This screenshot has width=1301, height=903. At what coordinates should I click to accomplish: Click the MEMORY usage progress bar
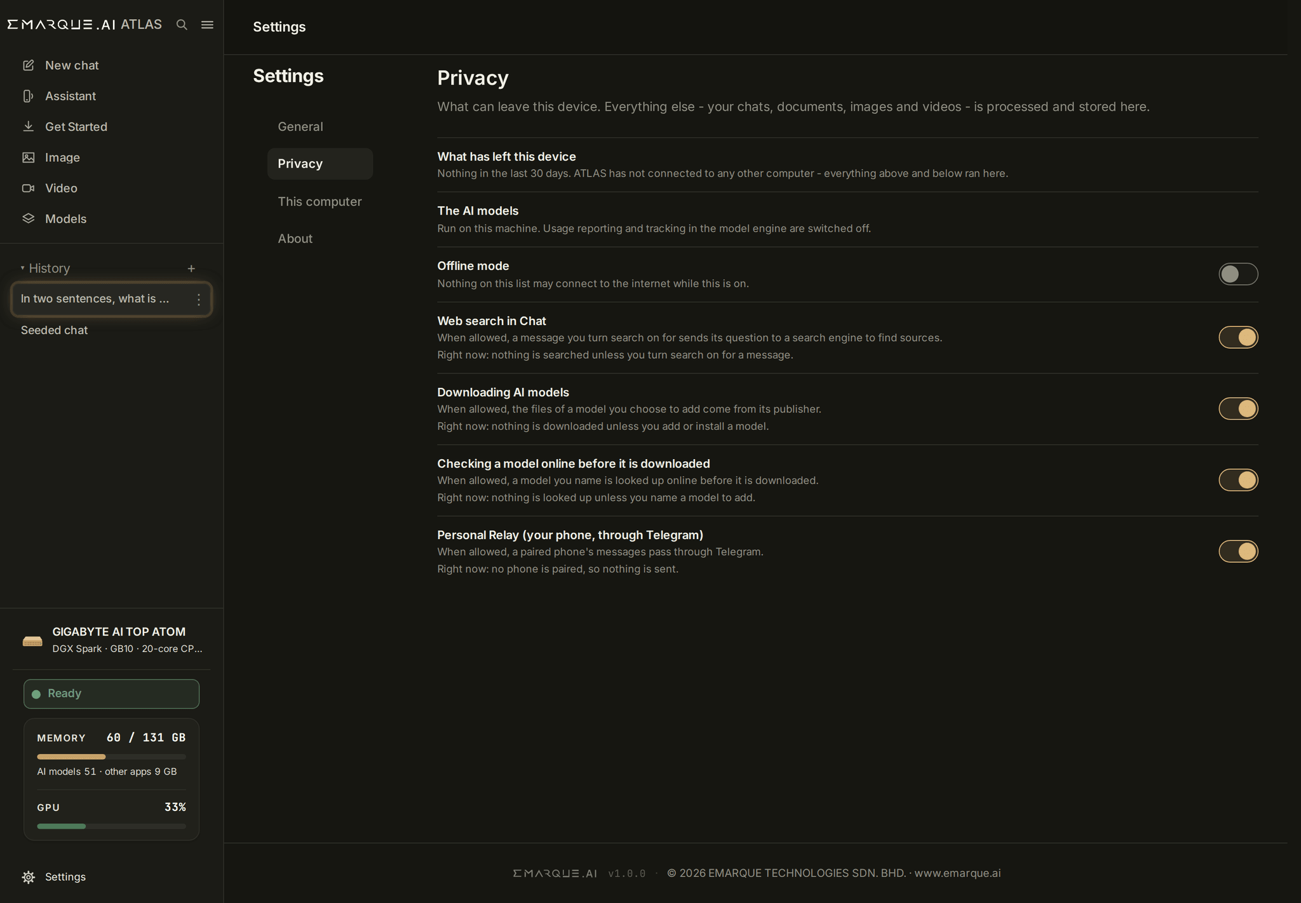coord(111,757)
